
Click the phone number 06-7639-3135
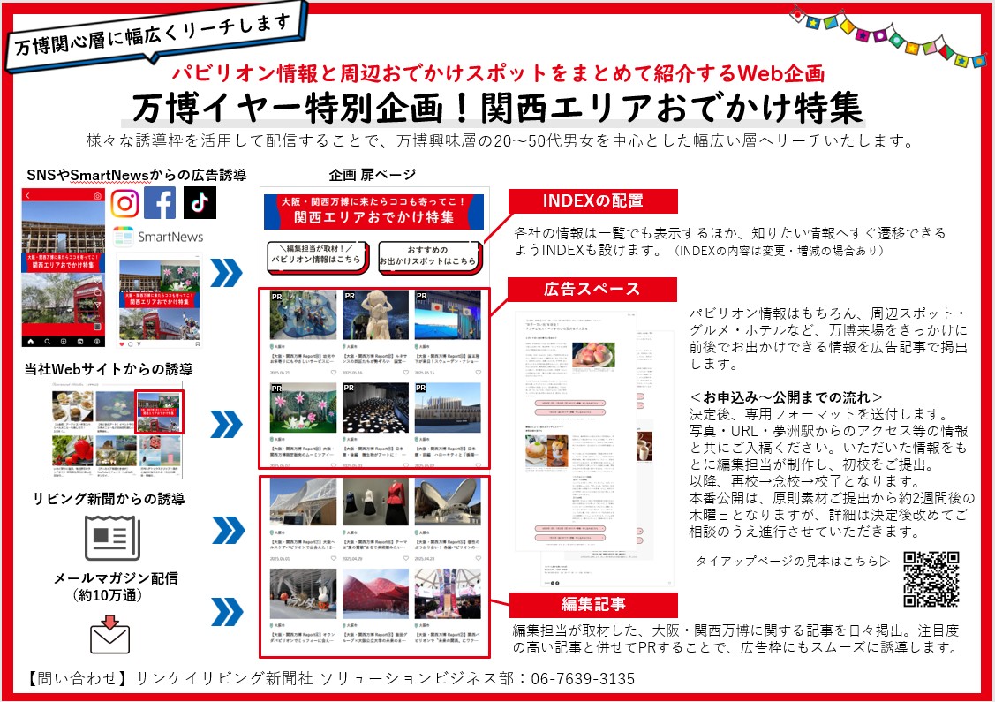coord(584,678)
